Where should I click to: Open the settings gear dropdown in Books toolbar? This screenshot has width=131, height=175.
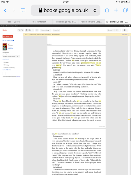tap(125, 30)
